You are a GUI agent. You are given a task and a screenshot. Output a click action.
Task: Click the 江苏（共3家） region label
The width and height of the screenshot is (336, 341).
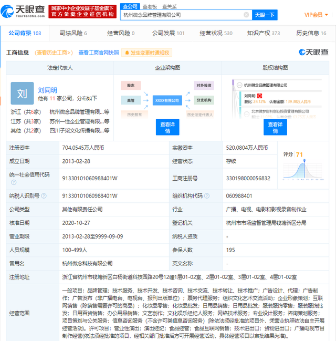tap(26, 121)
